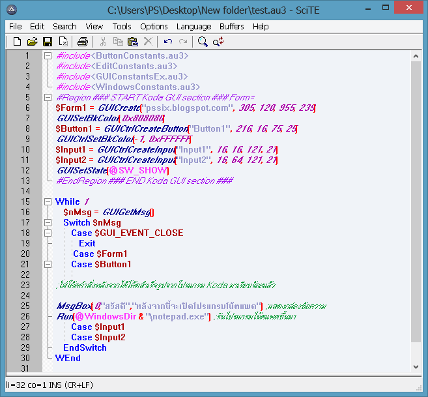Paste with the clipboard toolbar icon
428x397 pixels.
point(133,42)
